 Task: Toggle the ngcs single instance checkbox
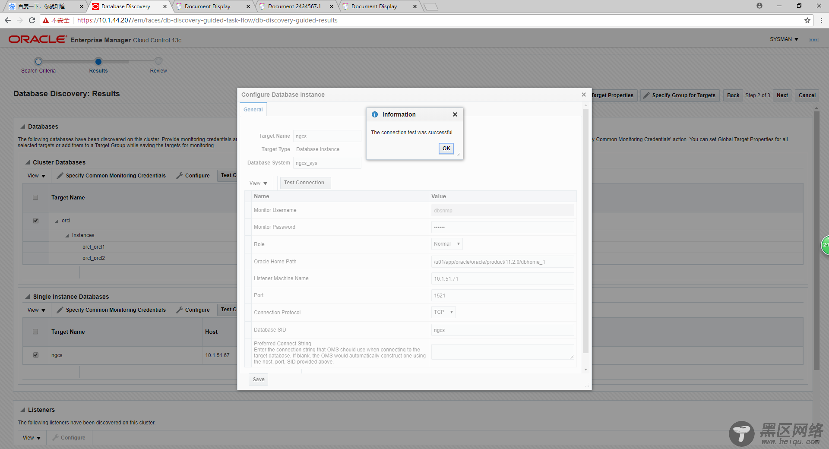[x=36, y=355]
